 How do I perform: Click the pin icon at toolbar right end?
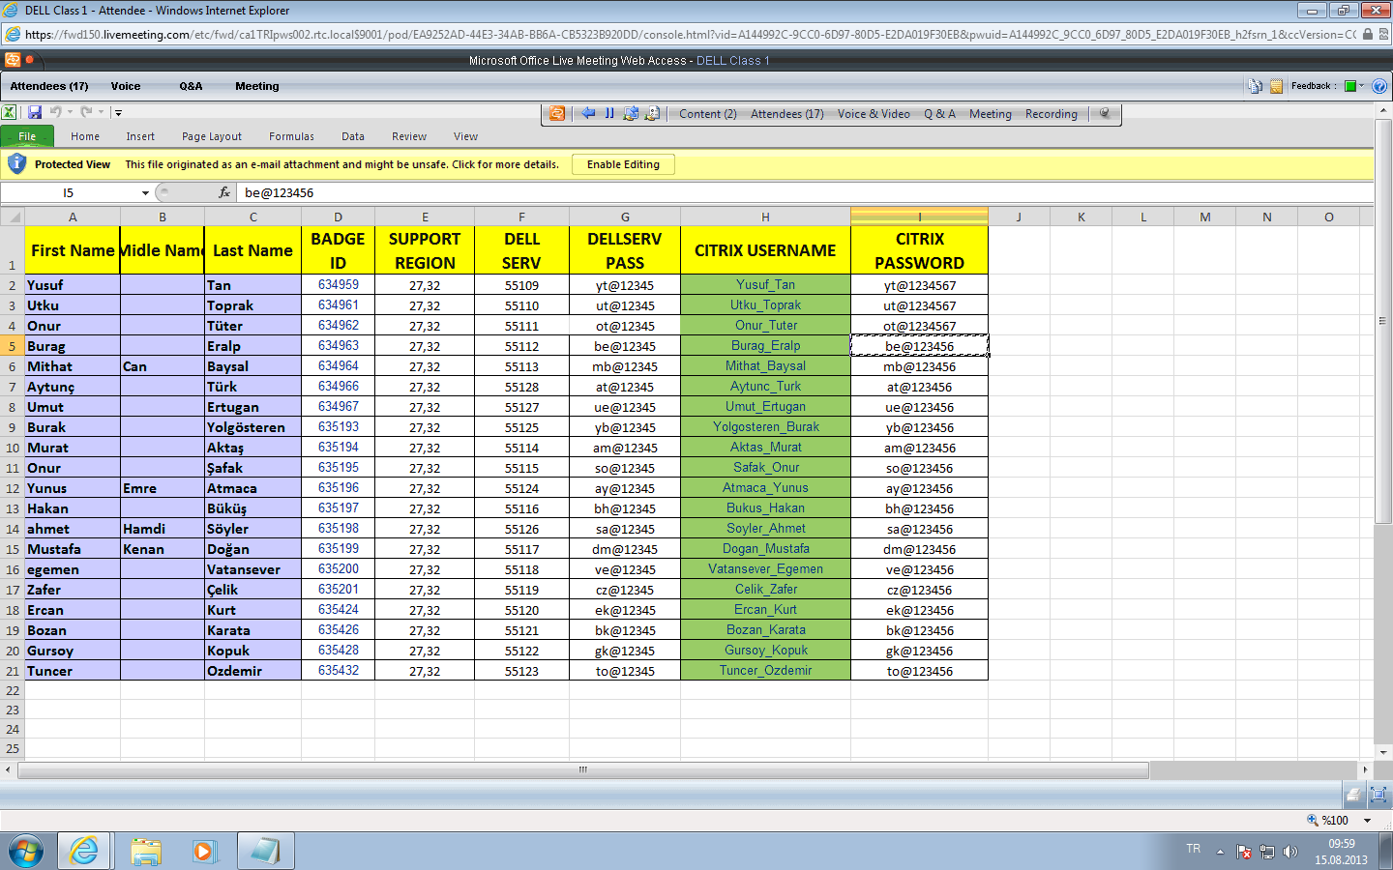(x=1105, y=113)
